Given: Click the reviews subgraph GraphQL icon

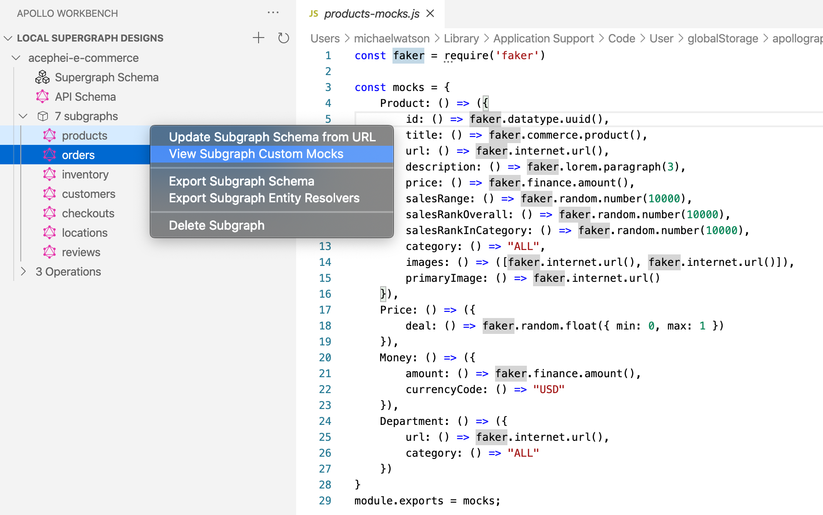Looking at the screenshot, I should (x=50, y=252).
